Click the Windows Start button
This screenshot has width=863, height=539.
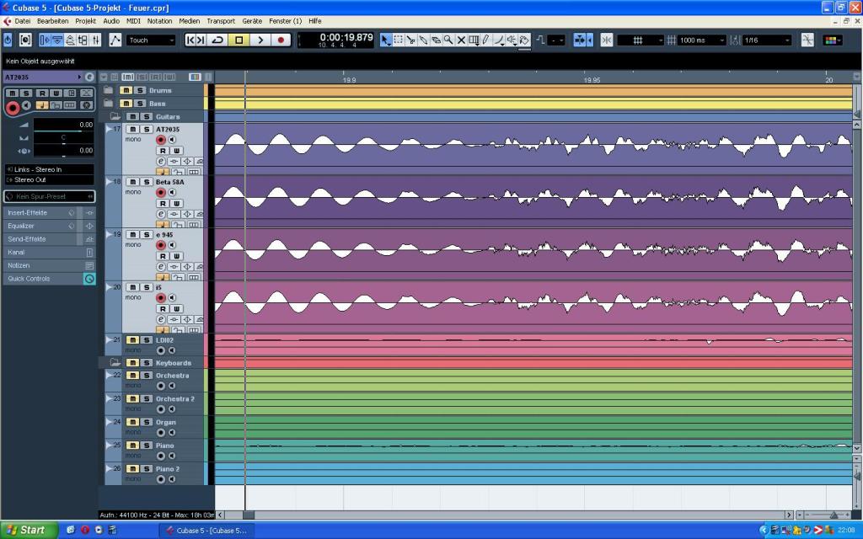point(29,531)
